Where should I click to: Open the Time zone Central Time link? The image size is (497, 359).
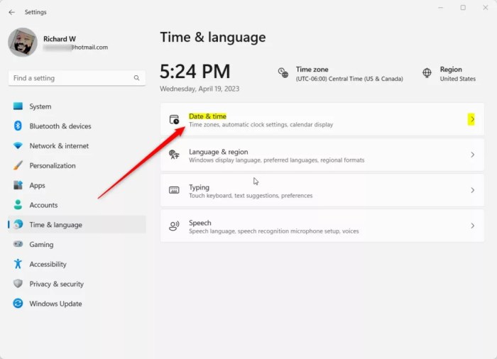click(349, 79)
